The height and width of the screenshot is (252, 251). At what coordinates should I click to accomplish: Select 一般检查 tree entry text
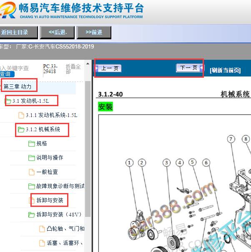coord(47,172)
